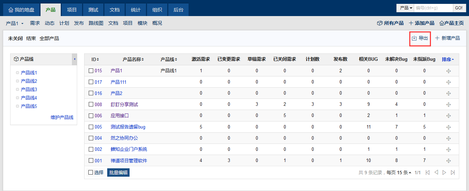Click the 新增产品 plus icon
The image size is (469, 191).
click(x=437, y=38)
